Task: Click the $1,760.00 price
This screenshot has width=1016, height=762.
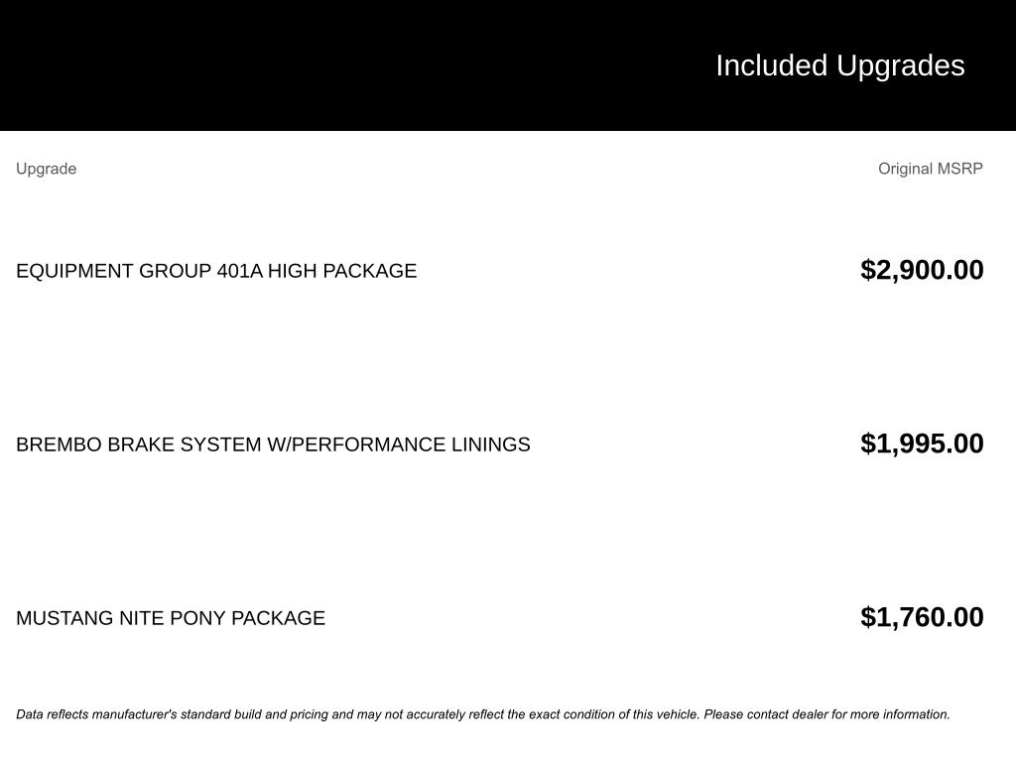Action: (x=922, y=617)
